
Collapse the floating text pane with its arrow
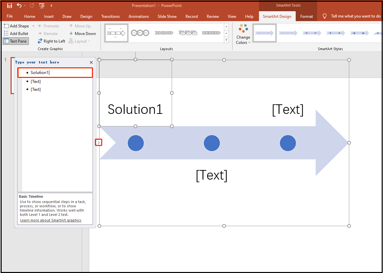(98, 142)
